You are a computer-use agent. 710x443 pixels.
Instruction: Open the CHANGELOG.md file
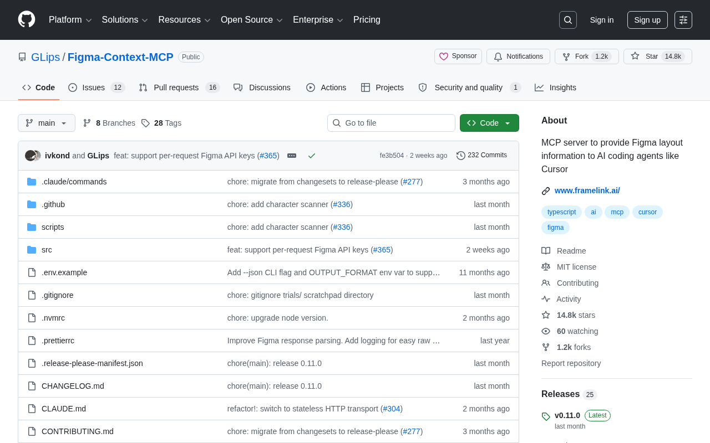[x=73, y=386]
